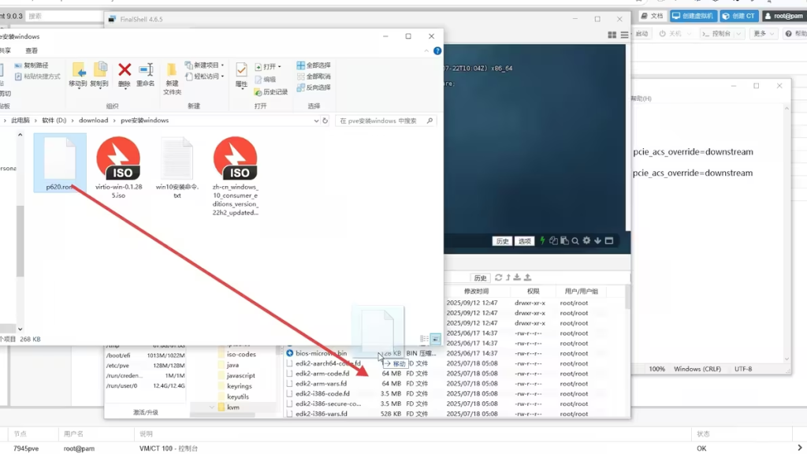Click the Options button in terminal toolbar

[x=525, y=240]
